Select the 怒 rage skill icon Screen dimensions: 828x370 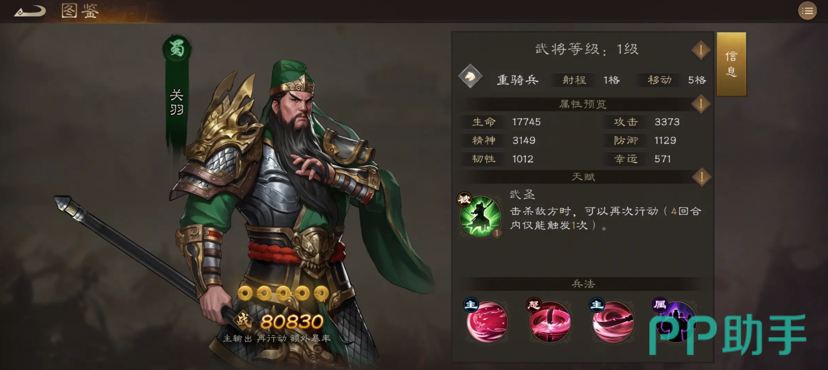pos(549,322)
